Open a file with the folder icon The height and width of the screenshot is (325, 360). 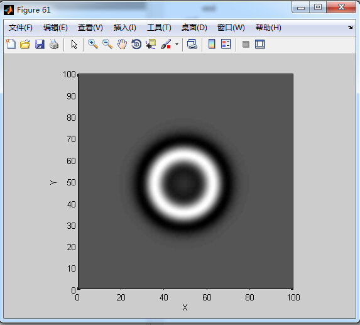[25, 44]
